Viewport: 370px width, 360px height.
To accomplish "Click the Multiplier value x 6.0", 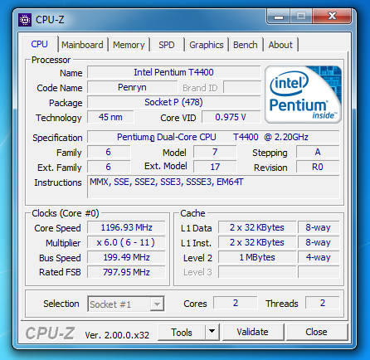I will point(126,242).
